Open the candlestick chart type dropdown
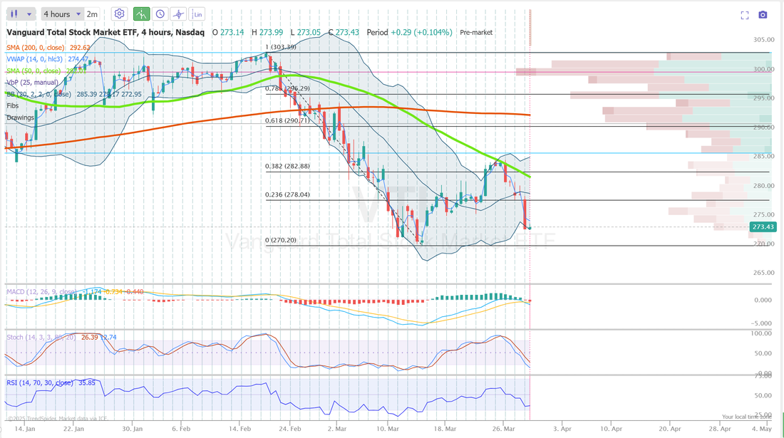 [21, 14]
